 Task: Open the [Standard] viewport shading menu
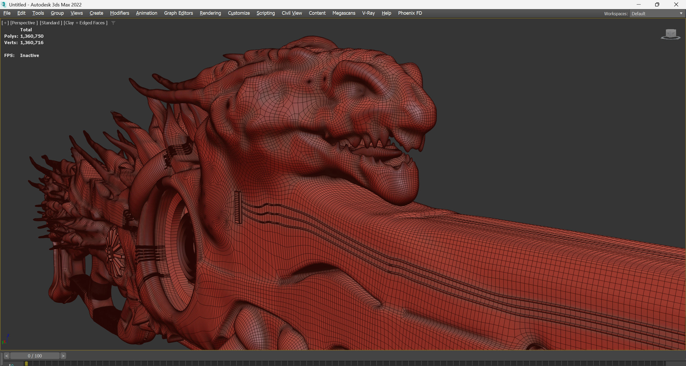[51, 23]
